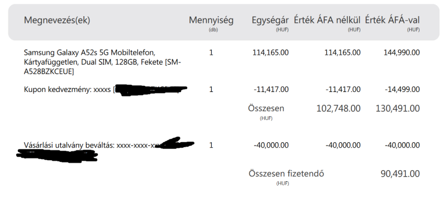This screenshot has height=212, width=447.
Task: Click the quantity 1 in the Samsung row
Action: [x=211, y=52]
